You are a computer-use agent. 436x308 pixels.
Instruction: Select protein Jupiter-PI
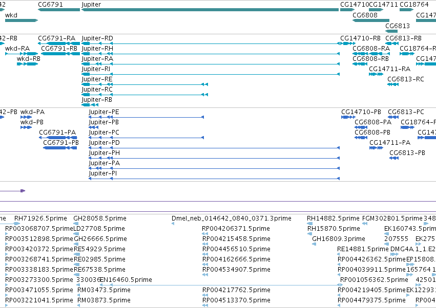pyautogui.click(x=214, y=179)
